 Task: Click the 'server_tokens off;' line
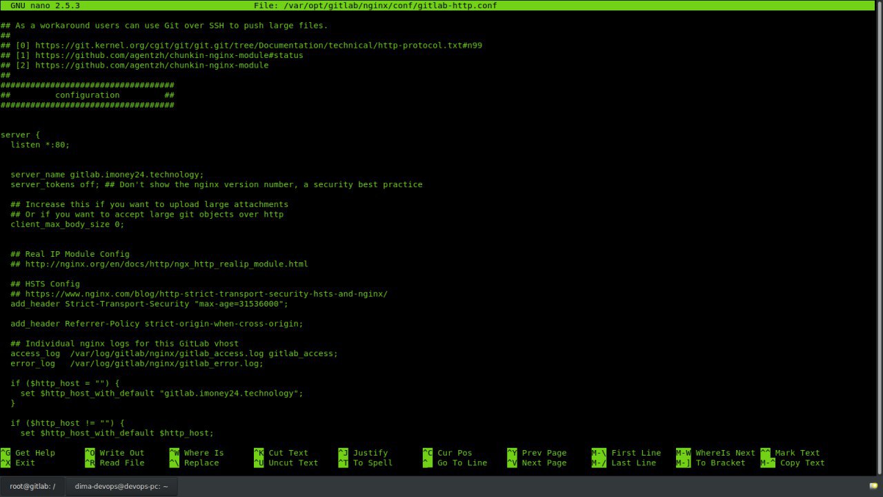click(x=216, y=184)
